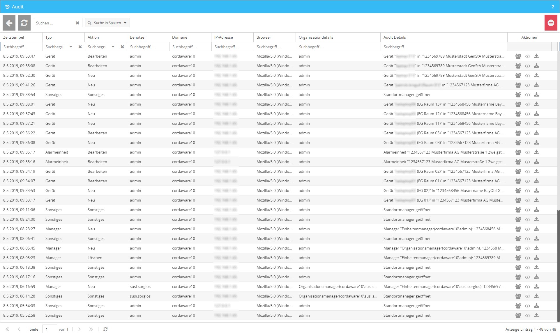
Task: Click users icon for 08:05:23 entry
Action: [518, 258]
